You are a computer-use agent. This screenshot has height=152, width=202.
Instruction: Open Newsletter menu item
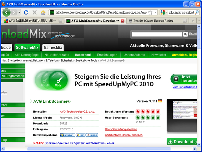tap(159, 55)
